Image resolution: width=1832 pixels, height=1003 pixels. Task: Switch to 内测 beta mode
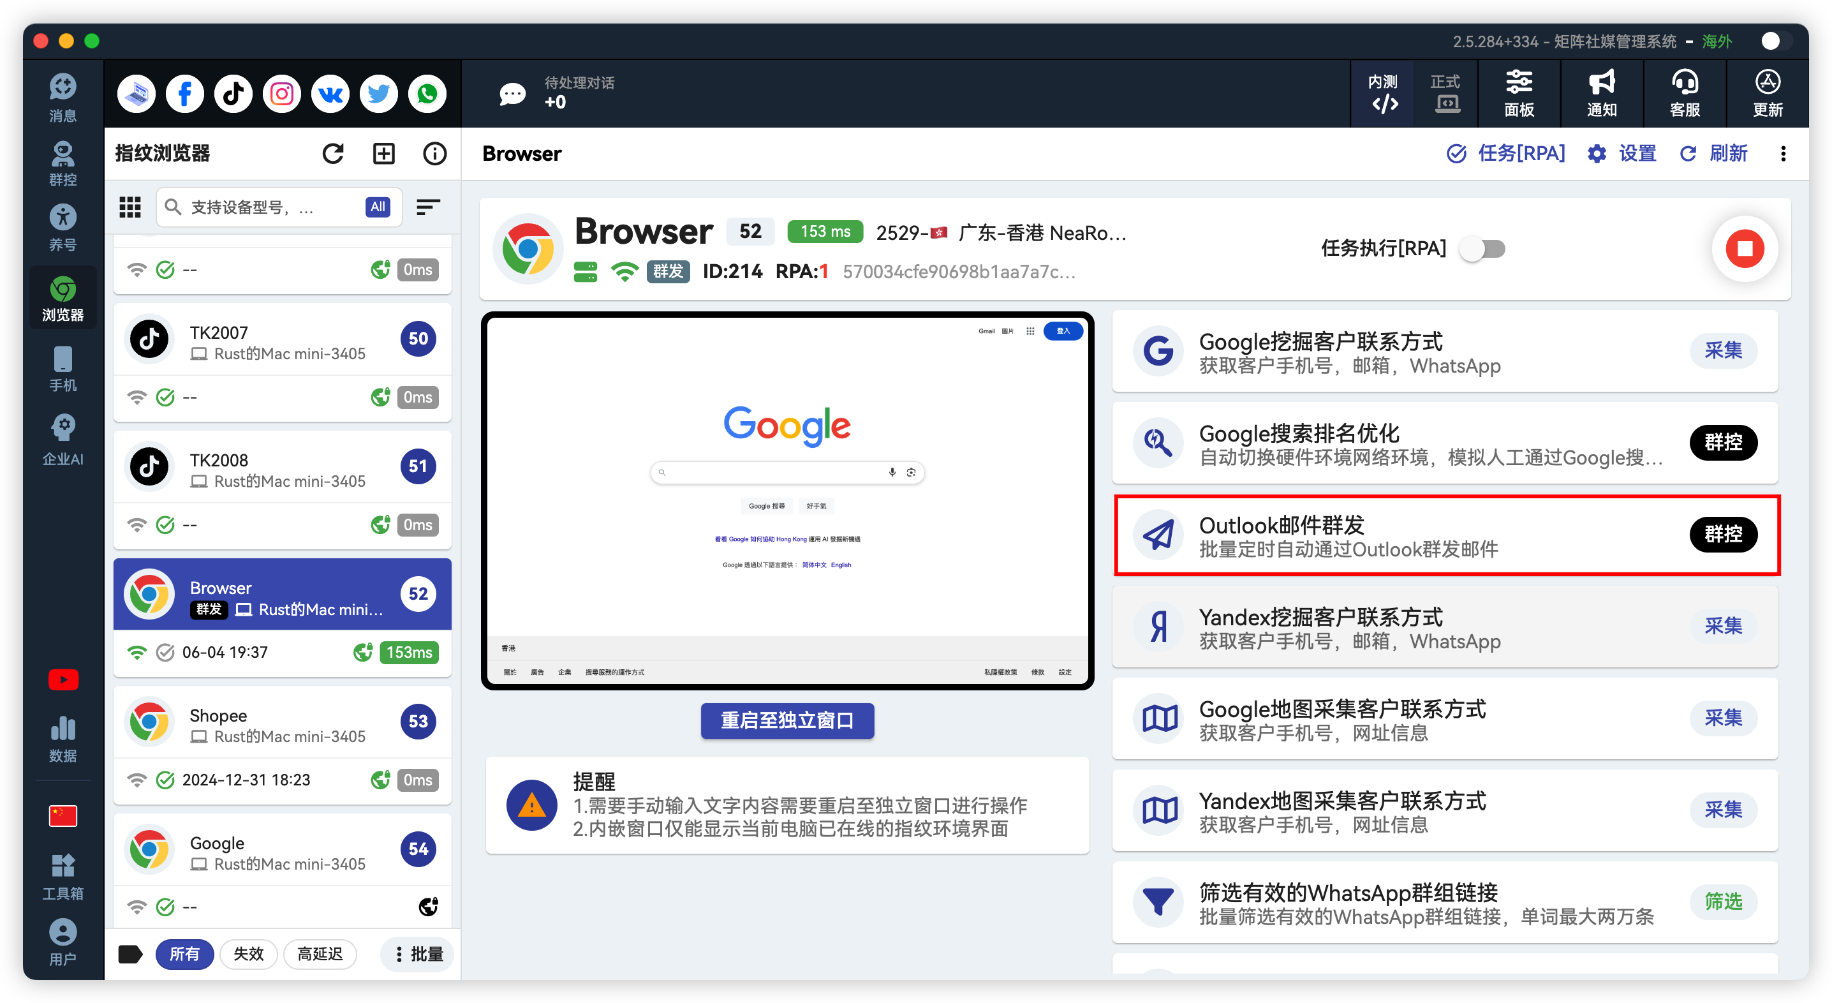[1382, 94]
